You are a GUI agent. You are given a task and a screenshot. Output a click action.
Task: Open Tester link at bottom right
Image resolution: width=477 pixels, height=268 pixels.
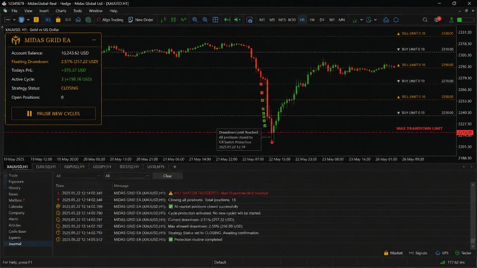(463, 253)
